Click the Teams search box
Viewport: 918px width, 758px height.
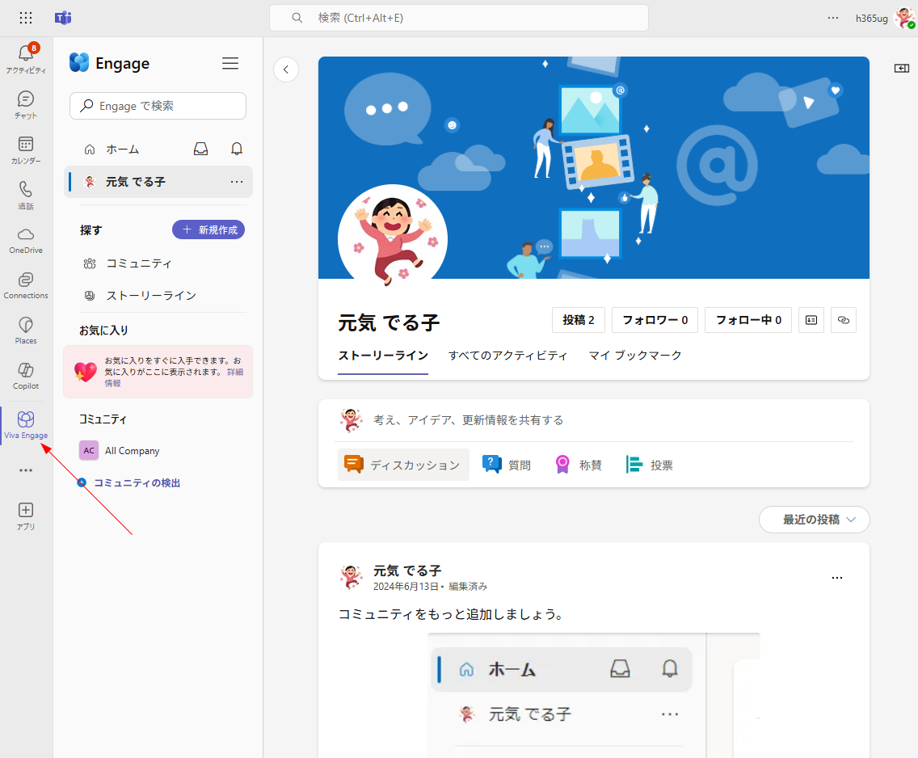point(458,18)
